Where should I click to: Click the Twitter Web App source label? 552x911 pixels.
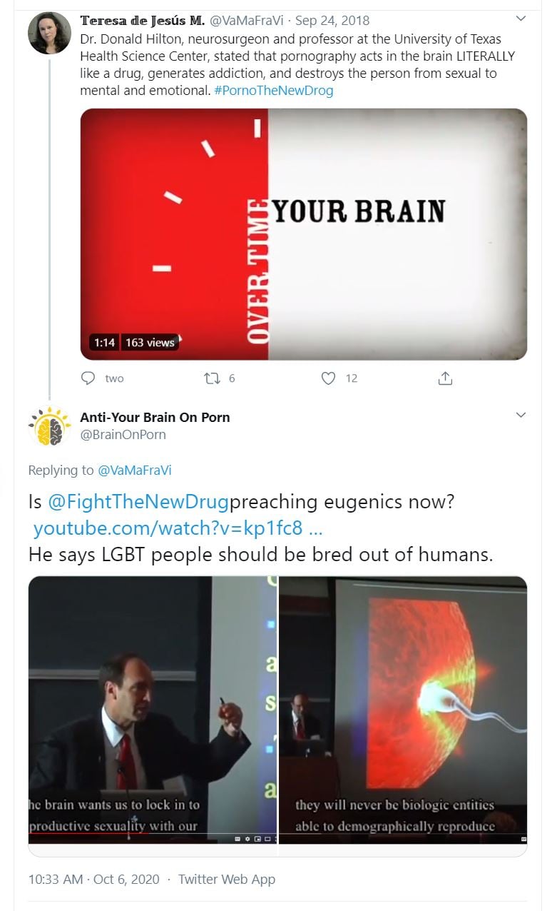[227, 879]
